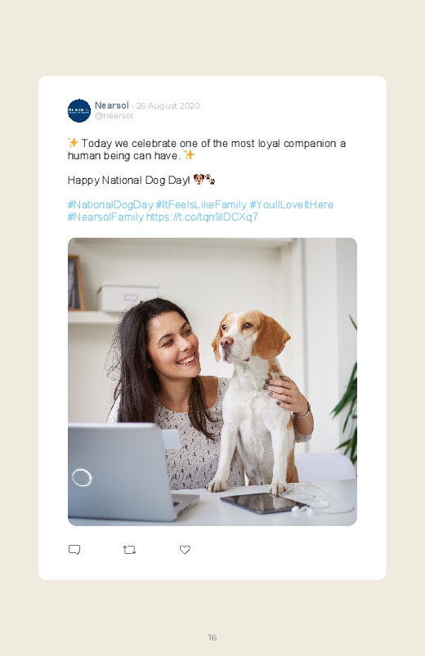Viewport: 425px width, 656px height.
Task: Click the sparkles emoji before Today
Action: pyautogui.click(x=73, y=143)
